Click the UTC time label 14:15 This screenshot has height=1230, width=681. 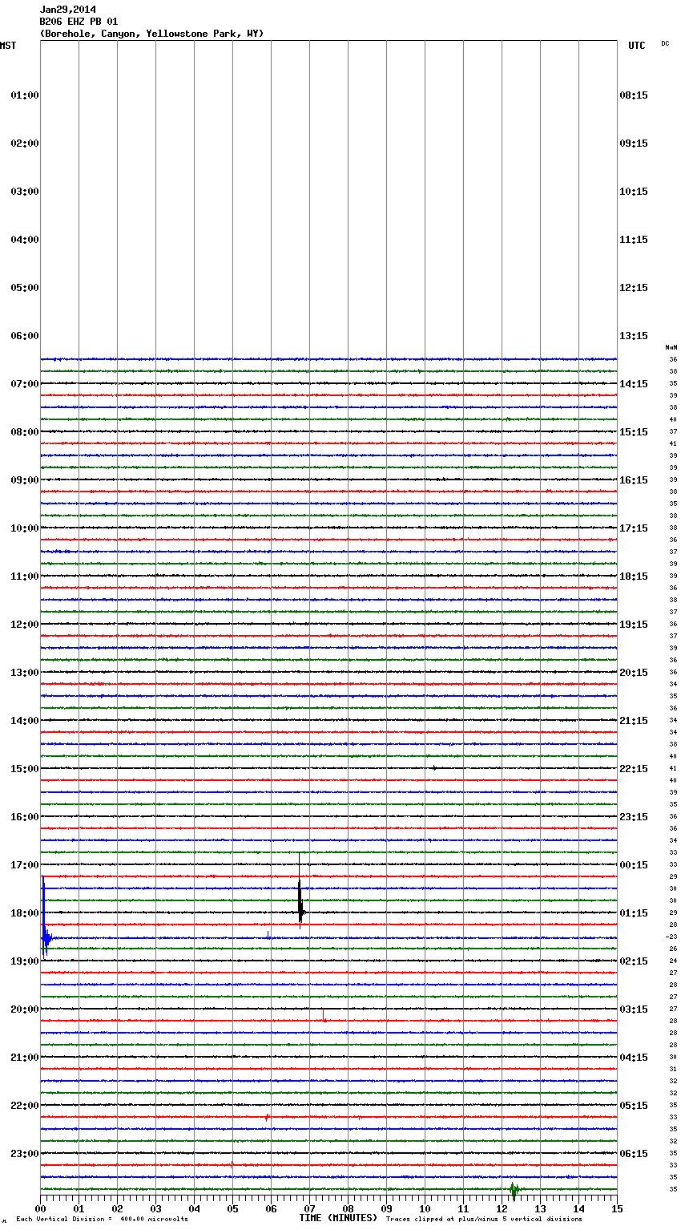[x=634, y=384]
